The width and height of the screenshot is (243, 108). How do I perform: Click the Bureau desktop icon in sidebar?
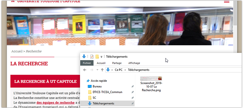click(x=90, y=86)
